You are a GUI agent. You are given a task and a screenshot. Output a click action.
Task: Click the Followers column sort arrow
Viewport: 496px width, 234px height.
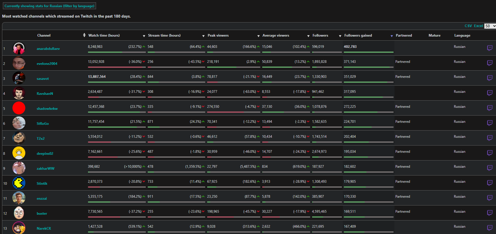pyautogui.click(x=340, y=36)
